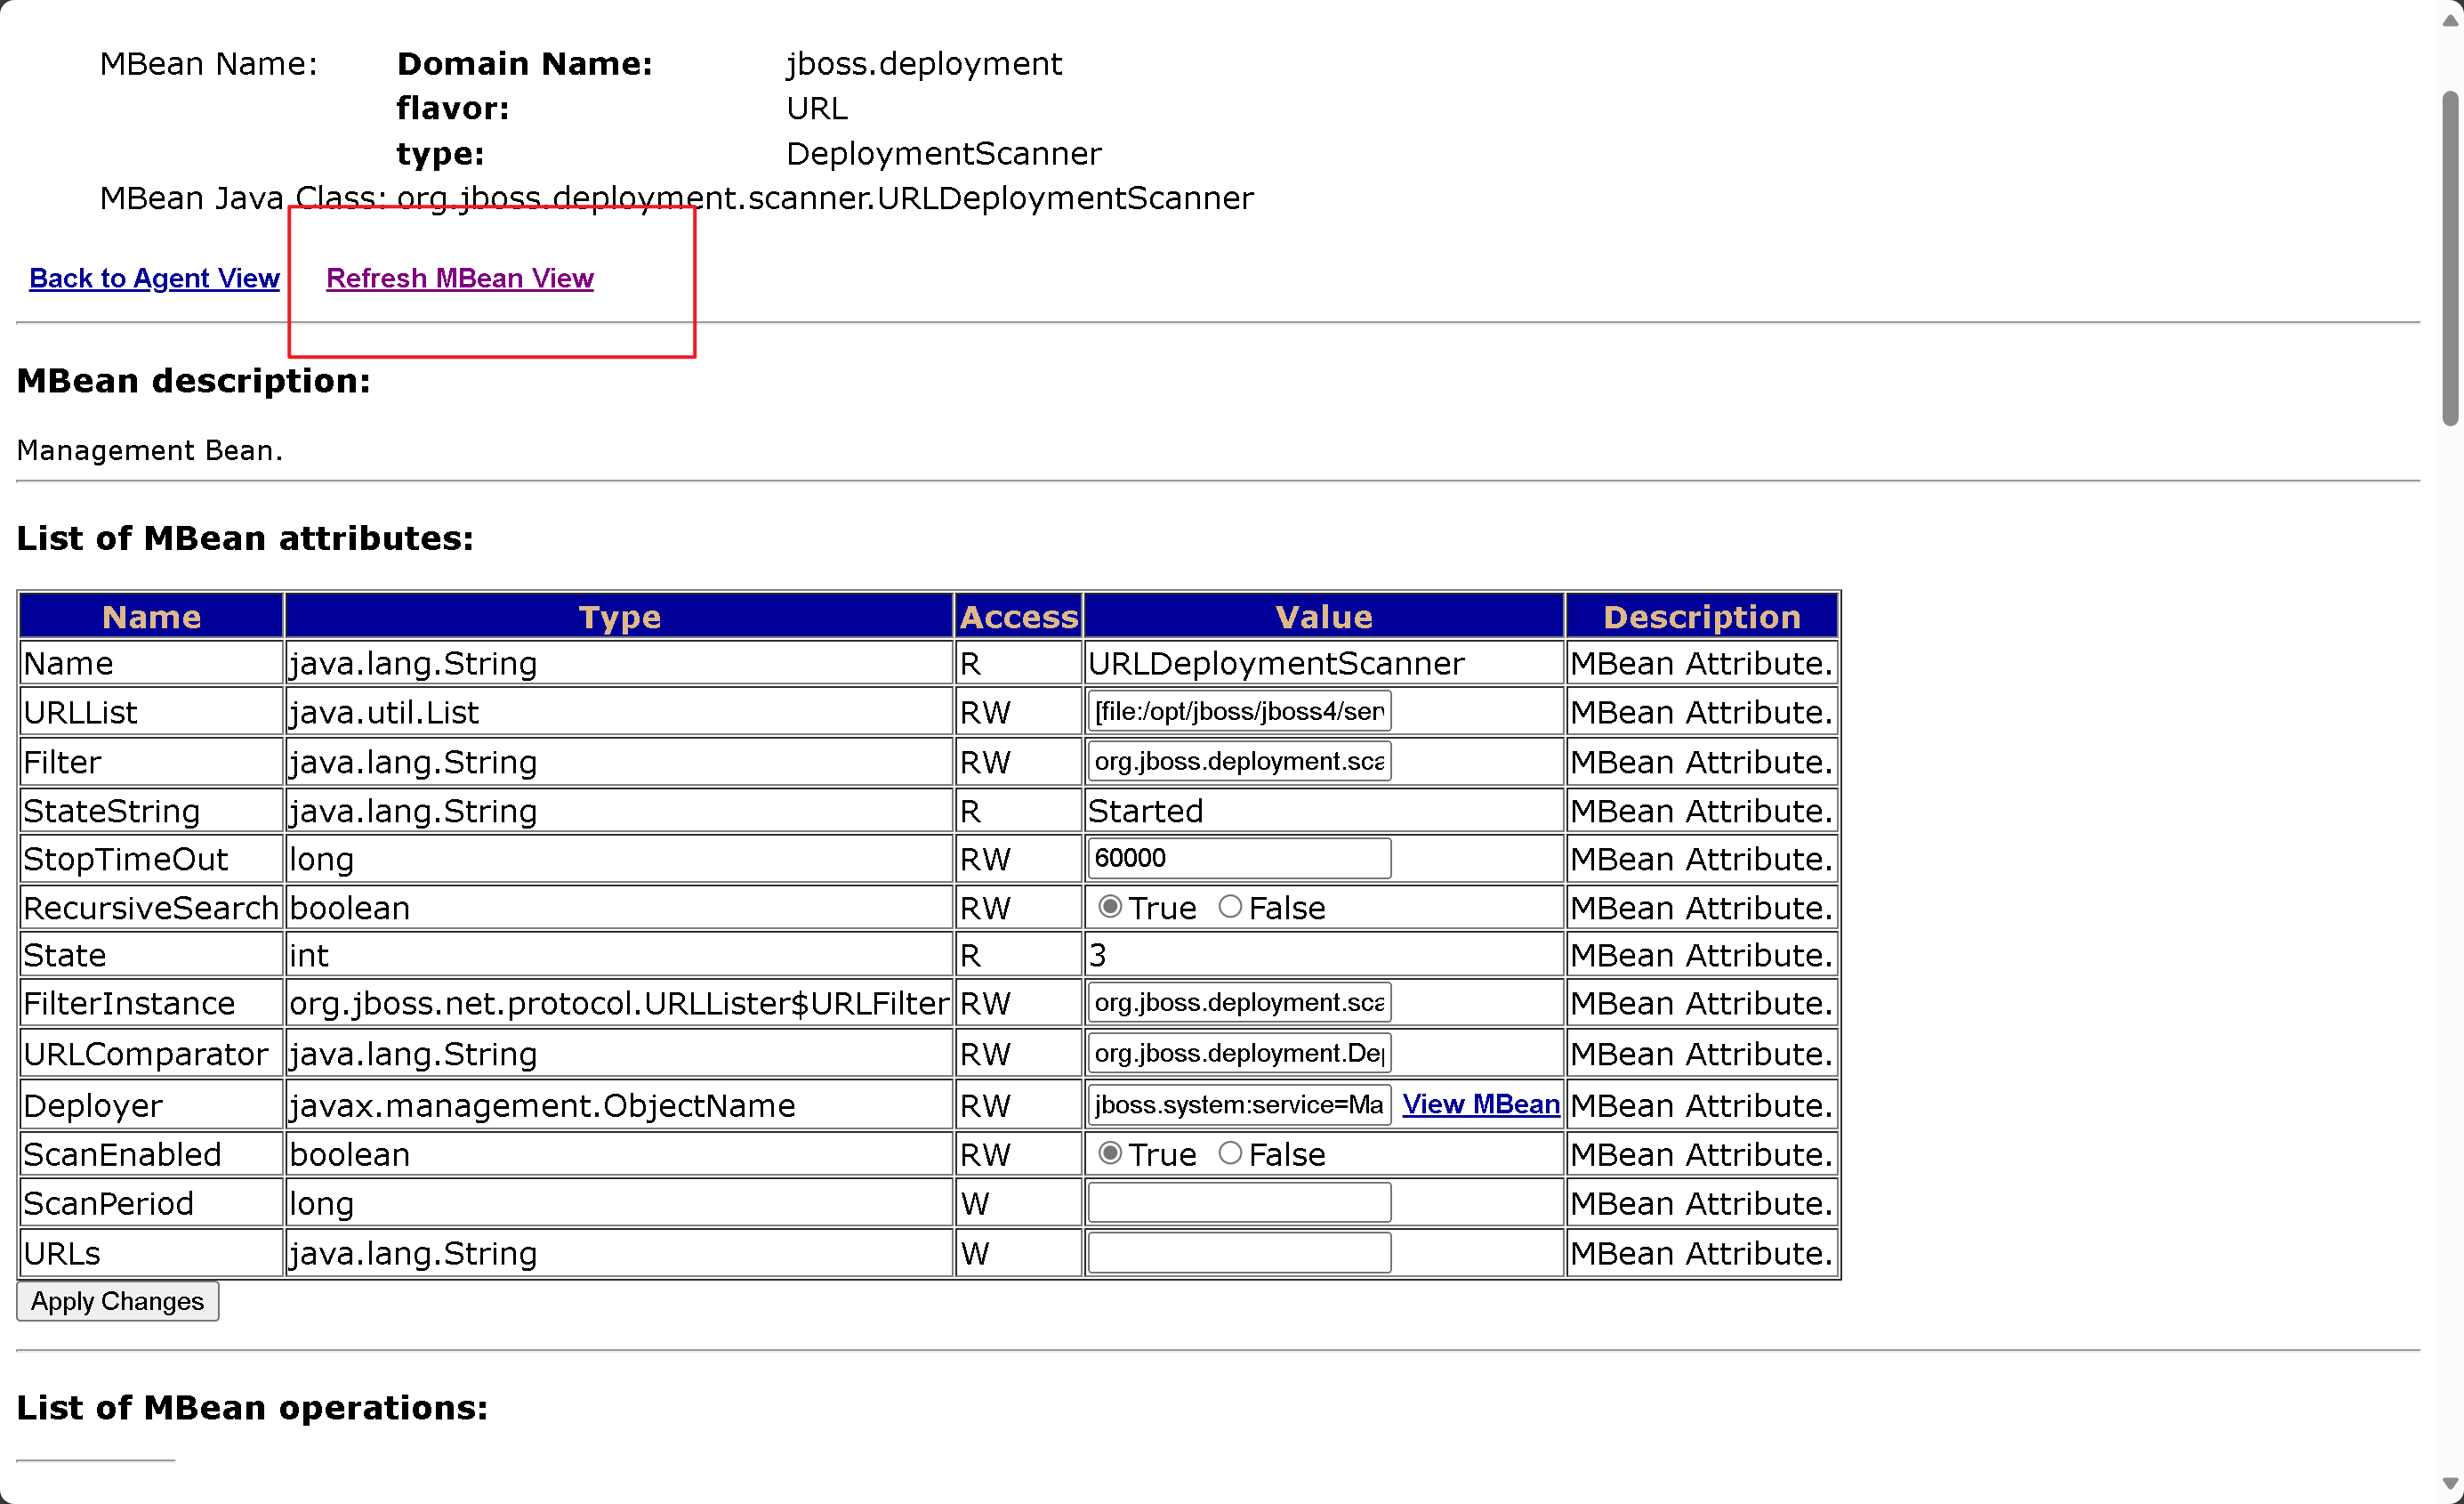Click the Back to Agent View link

154,279
